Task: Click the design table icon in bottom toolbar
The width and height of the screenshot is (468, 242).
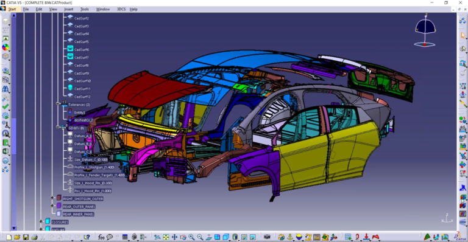Action: tap(125, 237)
